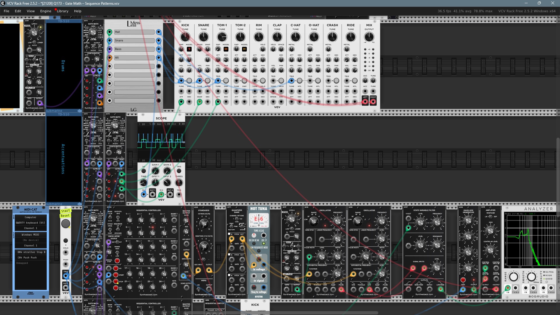
Task: Flip oscillator source EXT / INT switch
Action: coord(117,242)
